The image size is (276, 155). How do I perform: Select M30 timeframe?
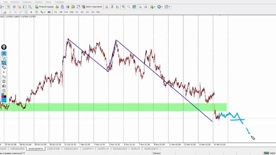[x=72, y=12]
